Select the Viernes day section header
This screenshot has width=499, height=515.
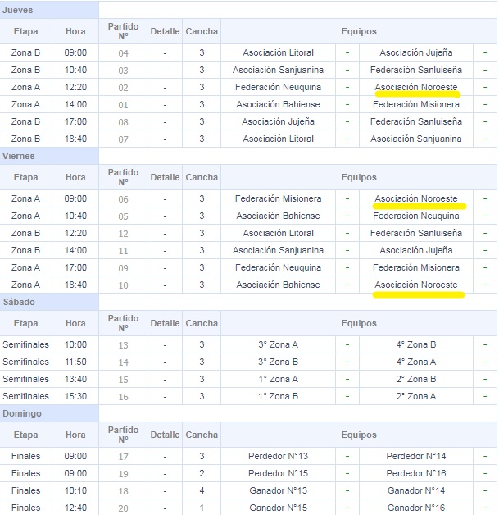tap(18, 156)
